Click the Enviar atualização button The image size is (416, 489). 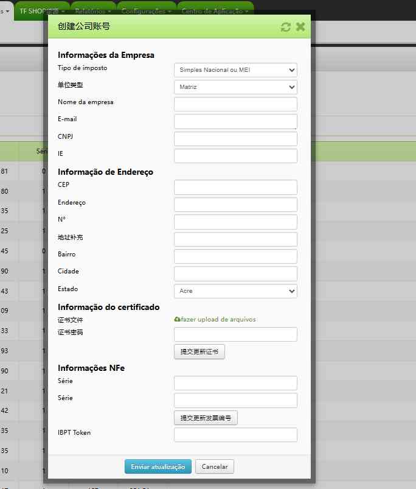click(158, 466)
